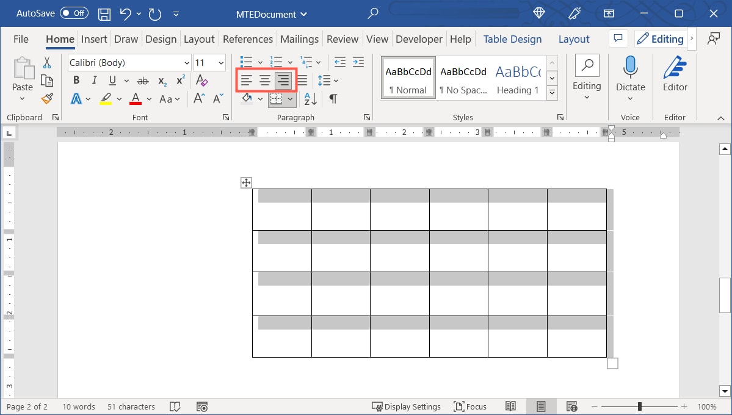Select the Format Painter
Screen dimensions: 732x415
point(47,98)
